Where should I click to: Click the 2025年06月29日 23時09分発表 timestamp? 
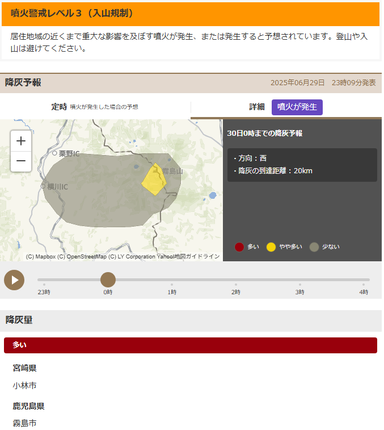(323, 82)
